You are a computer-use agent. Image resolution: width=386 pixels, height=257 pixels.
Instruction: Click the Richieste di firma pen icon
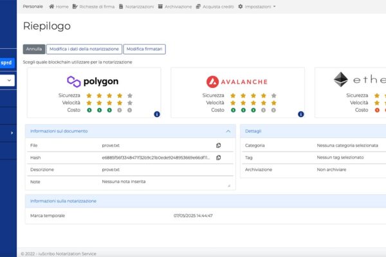click(x=75, y=6)
